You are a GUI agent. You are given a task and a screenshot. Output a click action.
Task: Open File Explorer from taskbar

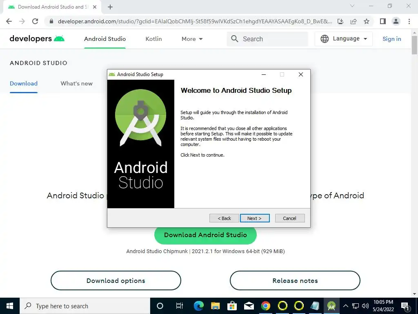[216, 306]
